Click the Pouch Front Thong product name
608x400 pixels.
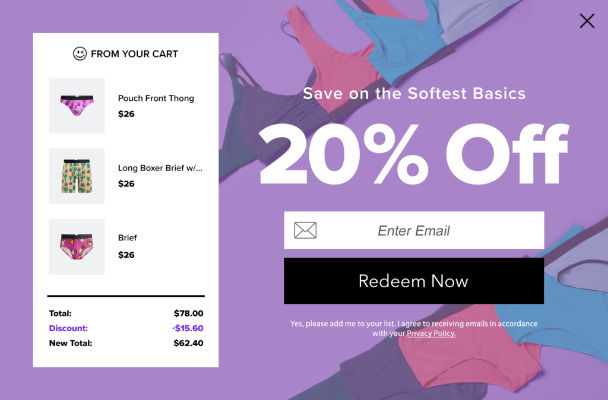(x=156, y=98)
